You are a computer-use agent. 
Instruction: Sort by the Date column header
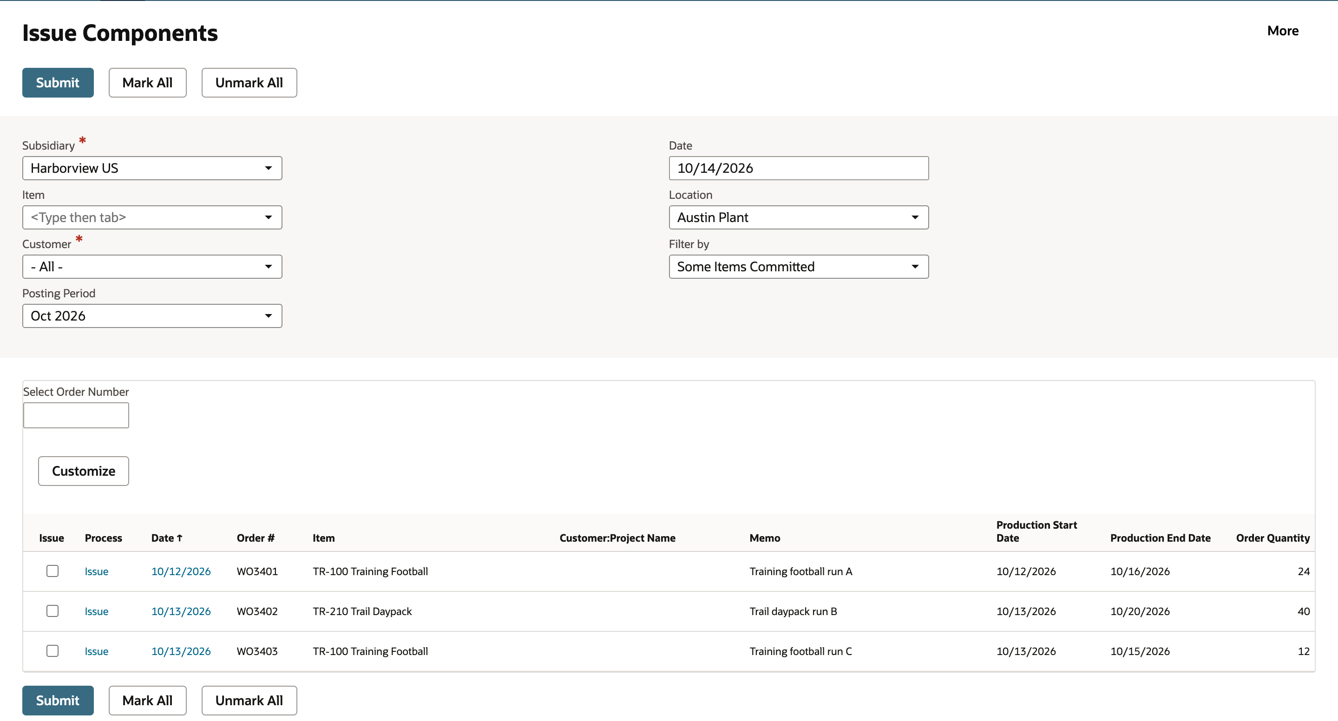167,538
